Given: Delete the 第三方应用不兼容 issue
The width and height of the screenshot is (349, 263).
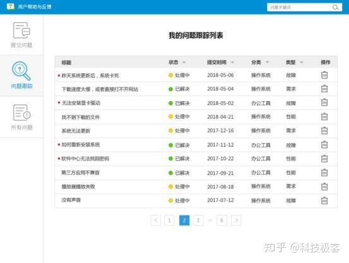Looking at the screenshot, I should pos(324,173).
